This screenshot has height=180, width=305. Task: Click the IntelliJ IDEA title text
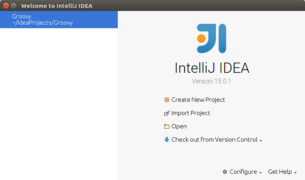coord(212,68)
